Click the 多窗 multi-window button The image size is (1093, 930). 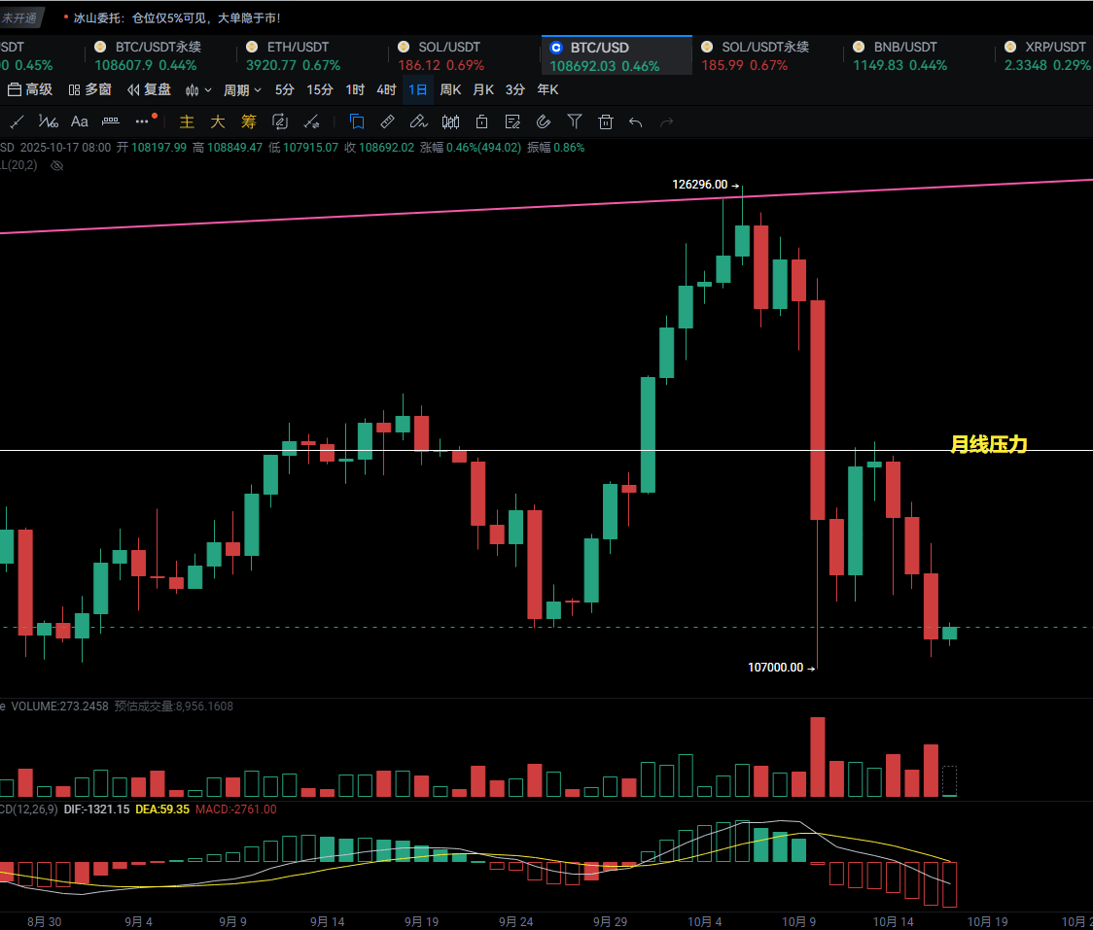click(x=89, y=90)
